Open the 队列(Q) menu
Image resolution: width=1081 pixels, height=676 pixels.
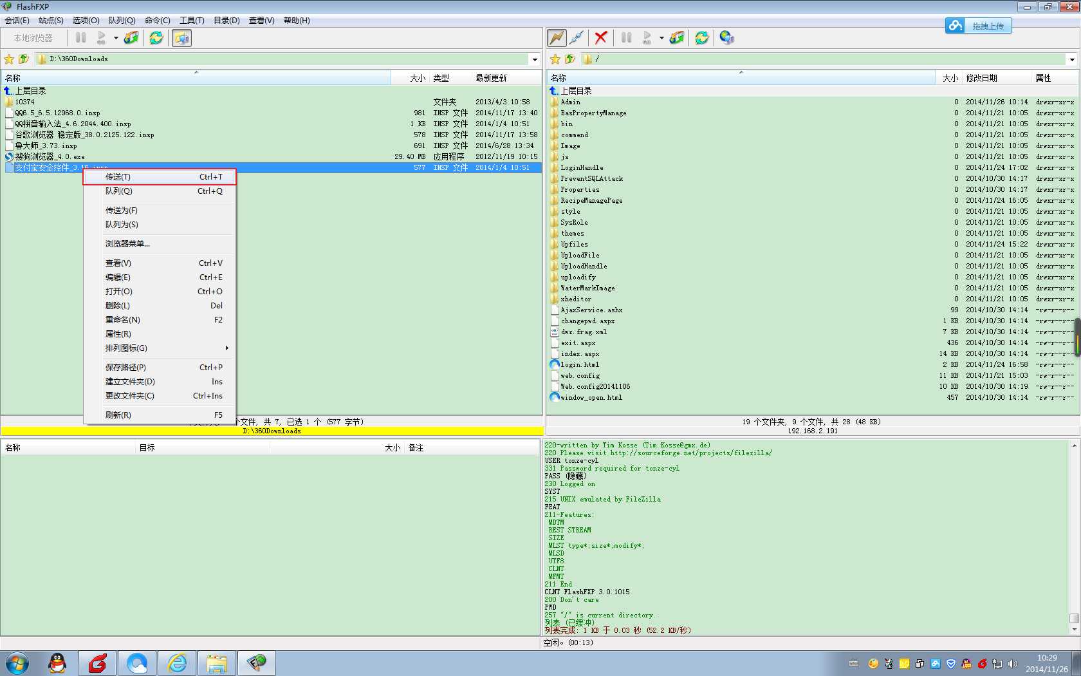tap(122, 21)
